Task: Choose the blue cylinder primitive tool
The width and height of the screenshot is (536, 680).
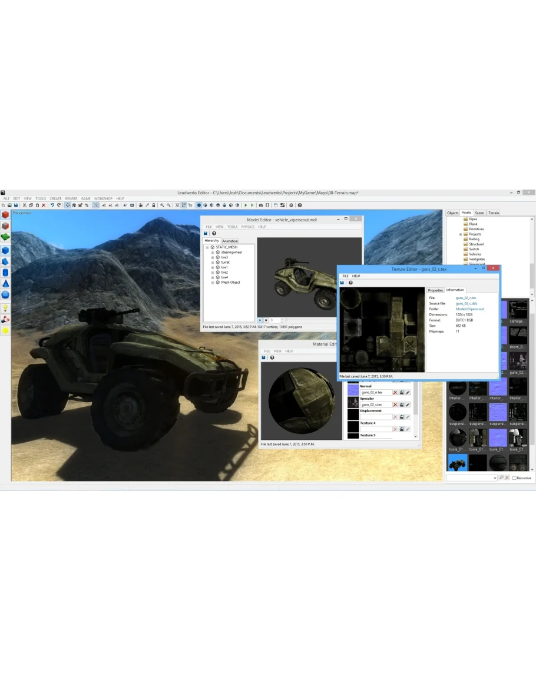Action: coord(5,273)
